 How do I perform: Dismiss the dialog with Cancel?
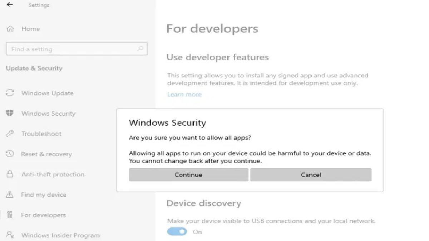(311, 175)
